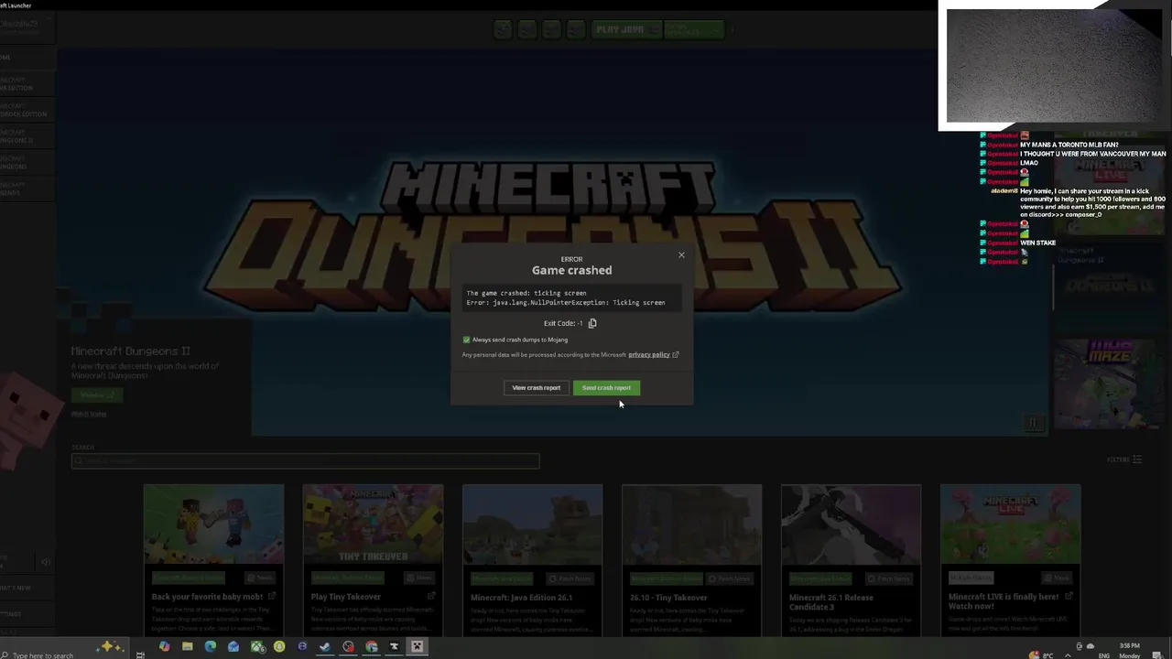This screenshot has width=1172, height=659.
Task: Send the crash report
Action: (x=606, y=387)
